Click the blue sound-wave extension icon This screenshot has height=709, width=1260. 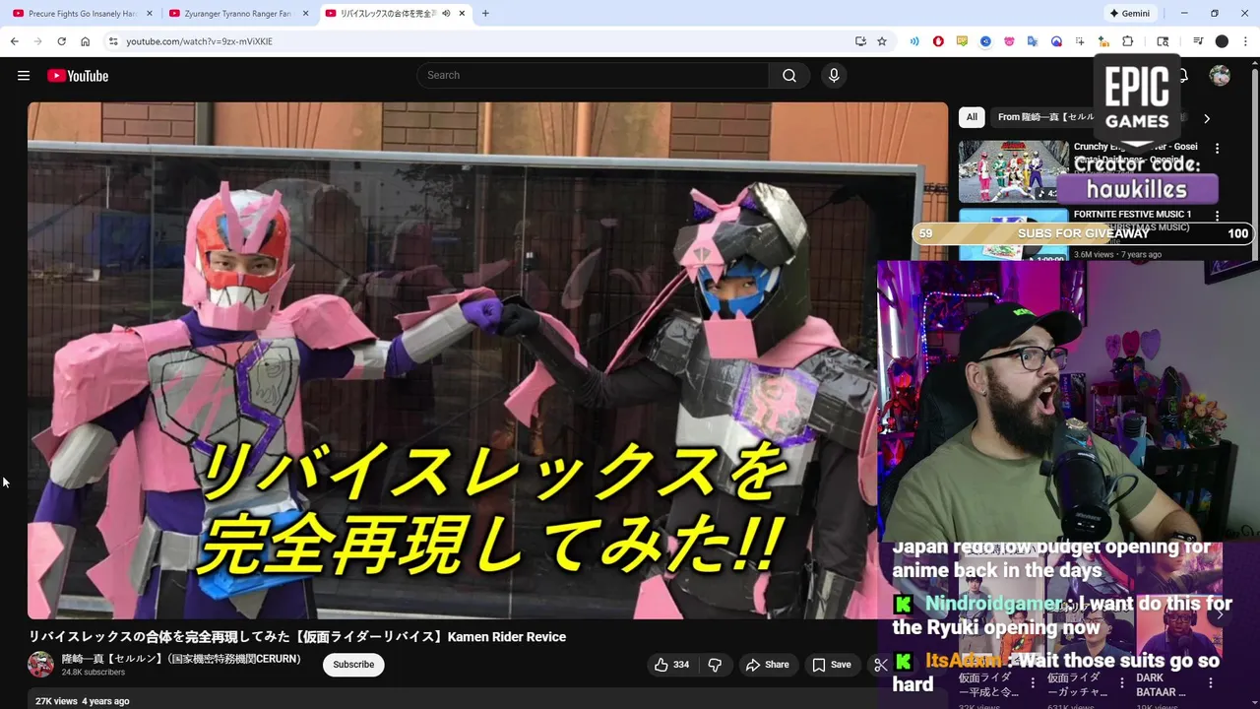coord(914,41)
